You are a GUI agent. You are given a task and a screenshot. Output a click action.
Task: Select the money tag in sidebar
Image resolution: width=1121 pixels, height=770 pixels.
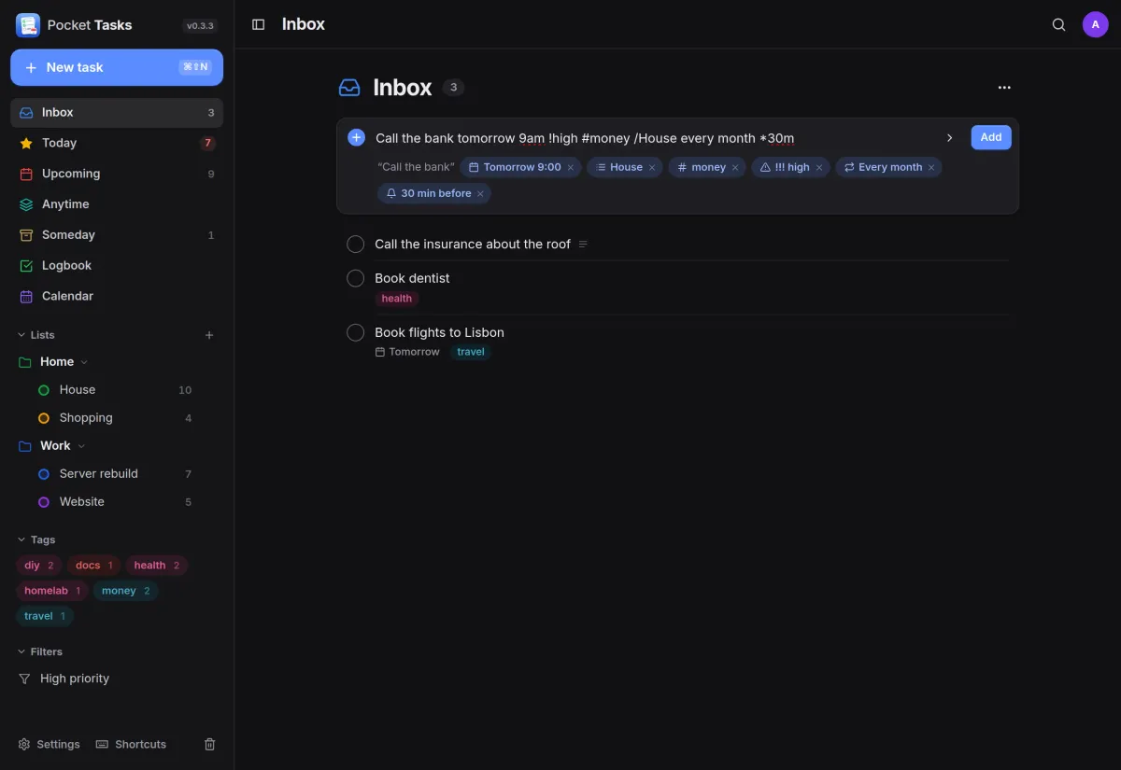(x=125, y=591)
